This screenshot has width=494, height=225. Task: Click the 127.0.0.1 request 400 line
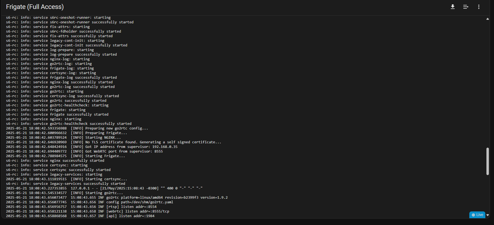click(x=104, y=188)
